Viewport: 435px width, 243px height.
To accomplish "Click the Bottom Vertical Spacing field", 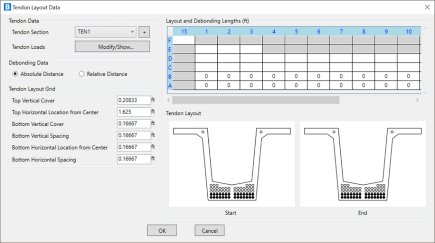I will [x=133, y=136].
